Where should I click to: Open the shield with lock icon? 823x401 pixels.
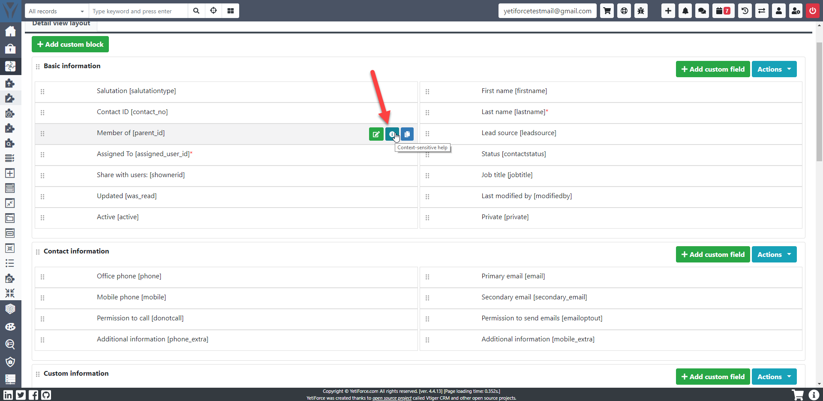coord(10,362)
